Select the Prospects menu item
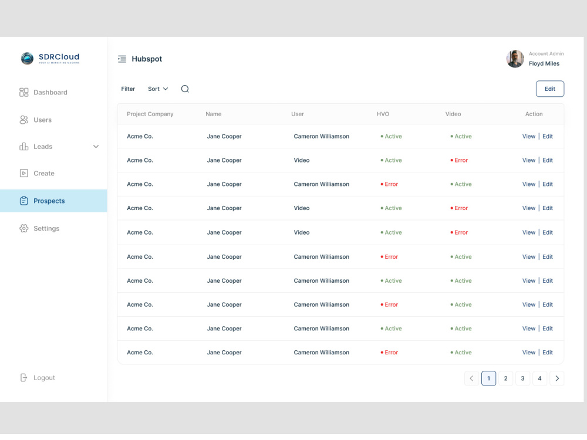 (53, 201)
